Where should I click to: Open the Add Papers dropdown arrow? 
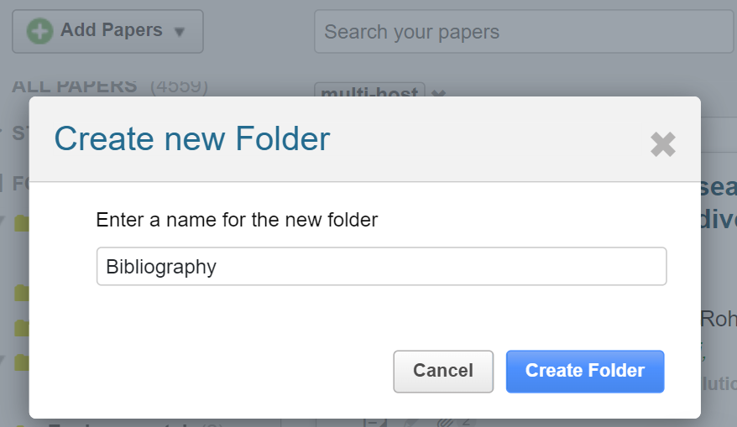coord(179,32)
